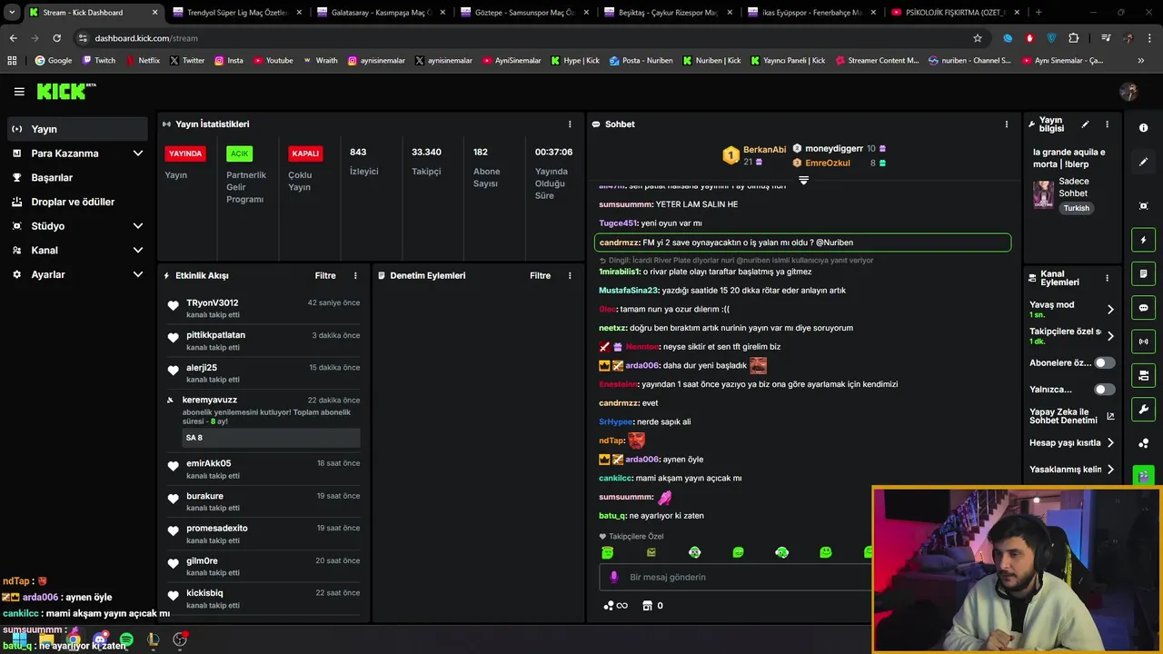Open Hesap yaşı kısıtla chevron
1163x654 pixels.
coord(1109,443)
